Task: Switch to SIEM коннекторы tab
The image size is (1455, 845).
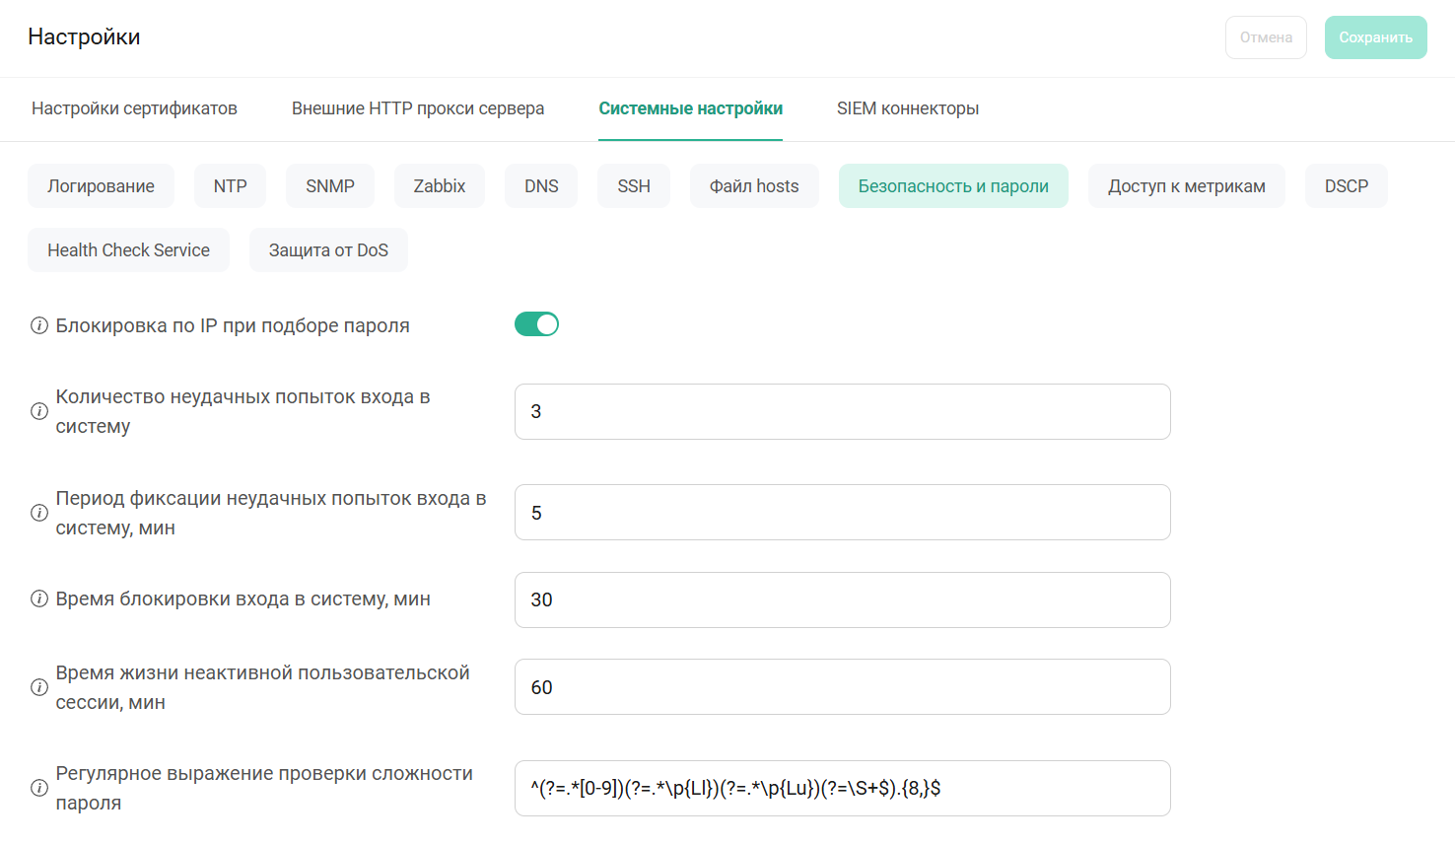Action: tap(907, 108)
